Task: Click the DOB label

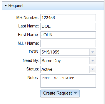Action: click(34, 52)
